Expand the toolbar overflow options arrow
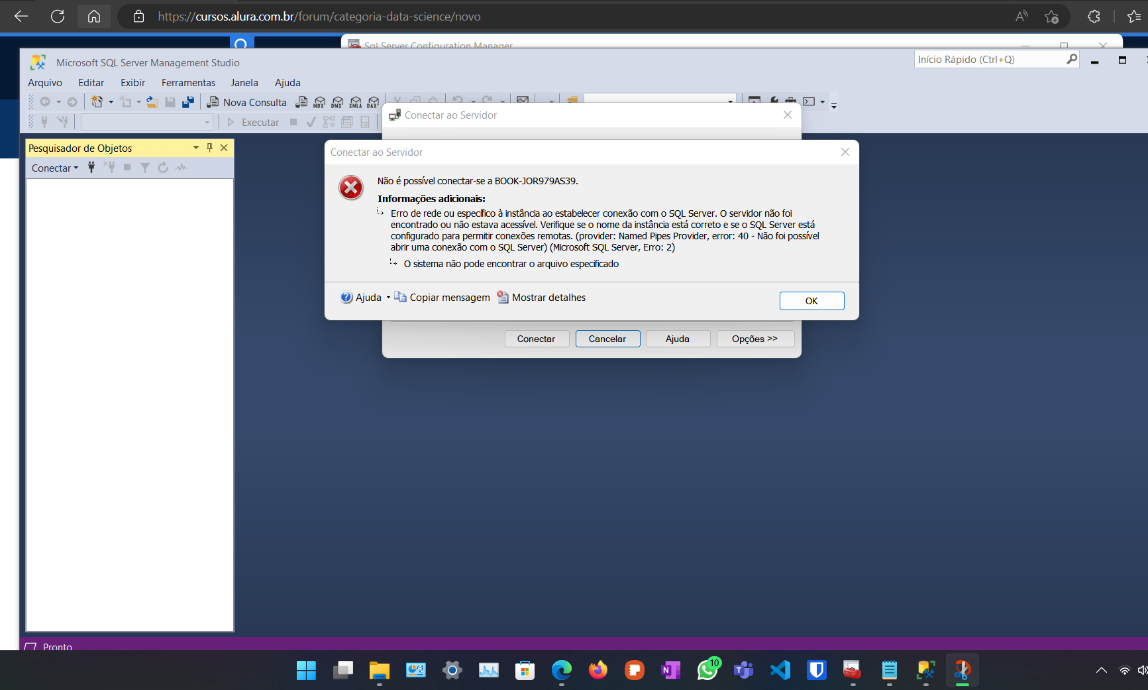The width and height of the screenshot is (1148, 690). pyautogui.click(x=834, y=105)
